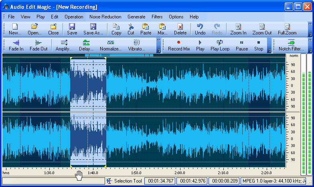Click the right channel level meter
Screen dimensions: 314x187
point(310,115)
